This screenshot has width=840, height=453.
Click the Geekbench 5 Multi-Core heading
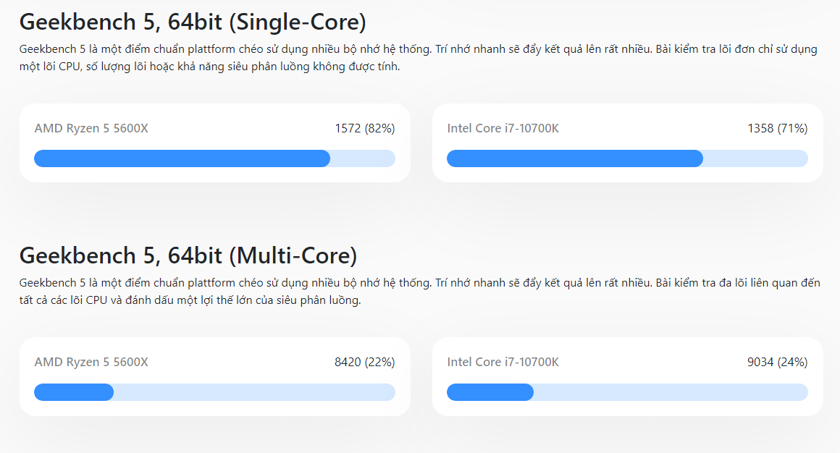(188, 256)
